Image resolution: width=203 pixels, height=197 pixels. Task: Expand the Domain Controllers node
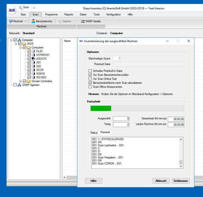click(20, 81)
